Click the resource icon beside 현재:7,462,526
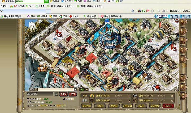 (92, 101)
